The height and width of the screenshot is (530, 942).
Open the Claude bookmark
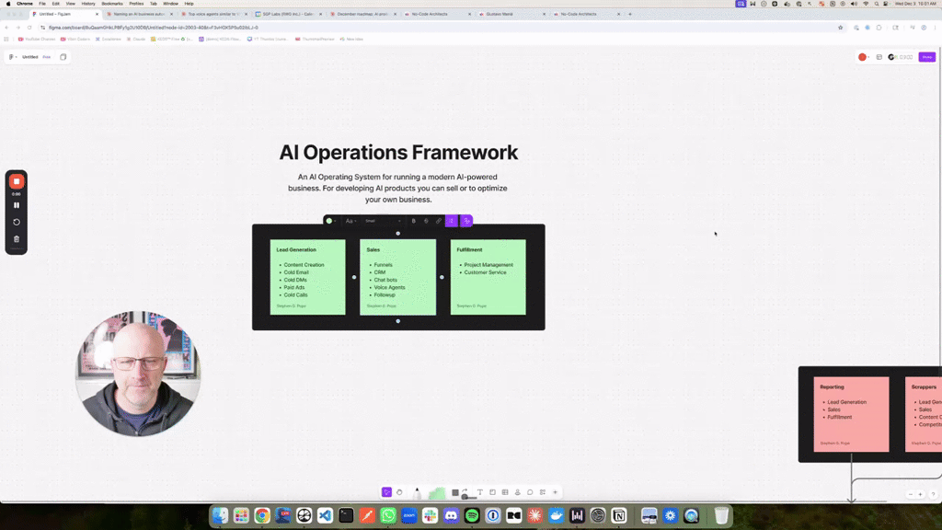point(136,39)
